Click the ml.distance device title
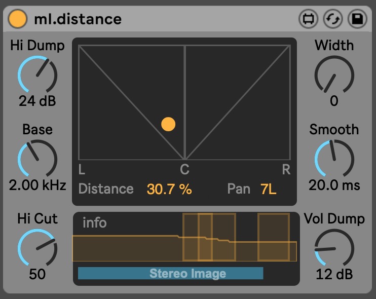The image size is (376, 299). (78, 19)
